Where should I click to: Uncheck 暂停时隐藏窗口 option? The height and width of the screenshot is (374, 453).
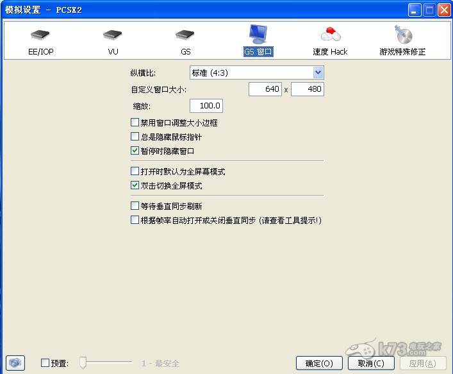click(135, 151)
